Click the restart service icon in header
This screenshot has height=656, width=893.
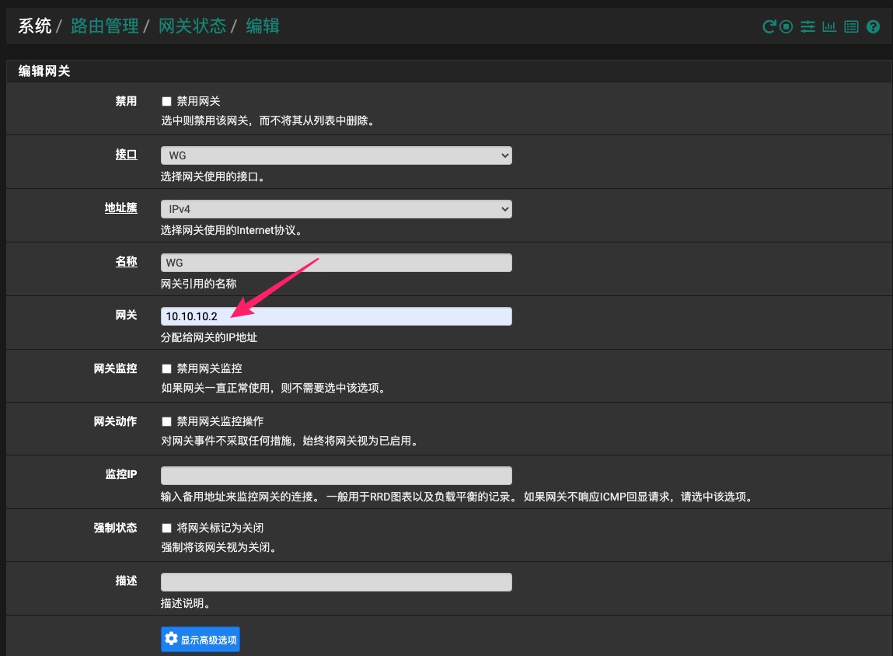click(769, 27)
